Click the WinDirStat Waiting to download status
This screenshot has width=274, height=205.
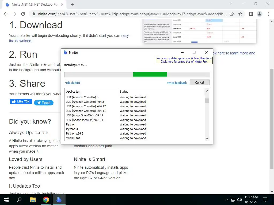coord(133,138)
